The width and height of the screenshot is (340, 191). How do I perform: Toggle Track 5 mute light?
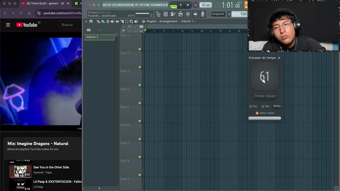140,121
